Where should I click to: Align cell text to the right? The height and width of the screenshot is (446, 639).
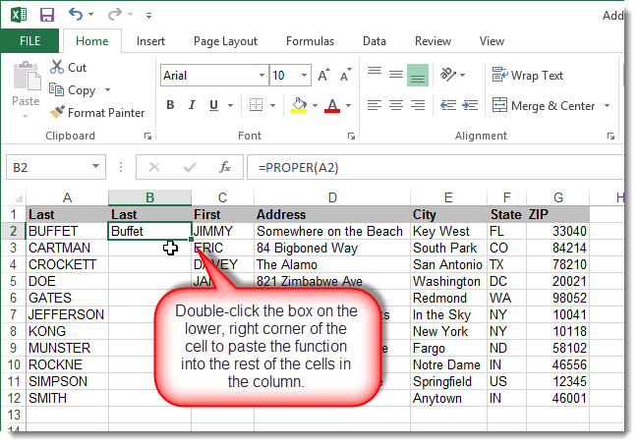coord(418,105)
